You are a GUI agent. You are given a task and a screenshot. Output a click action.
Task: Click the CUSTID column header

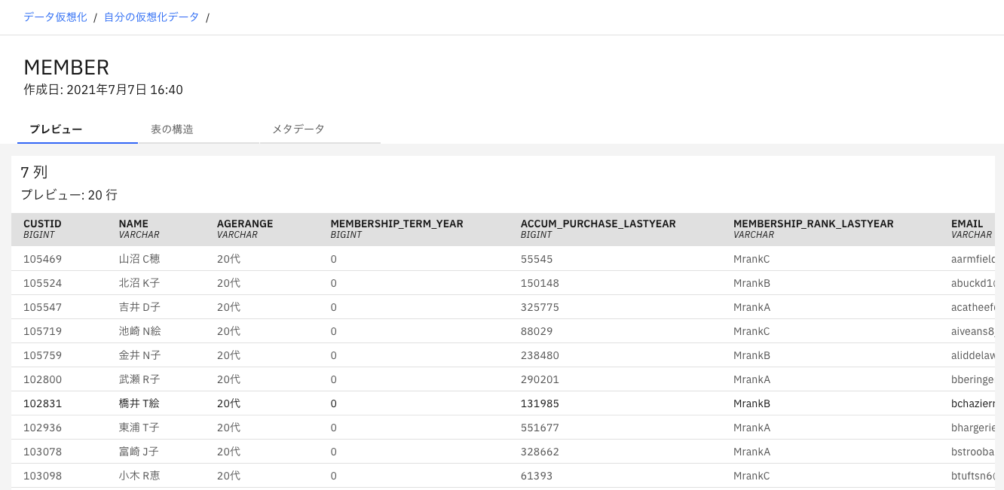(42, 224)
